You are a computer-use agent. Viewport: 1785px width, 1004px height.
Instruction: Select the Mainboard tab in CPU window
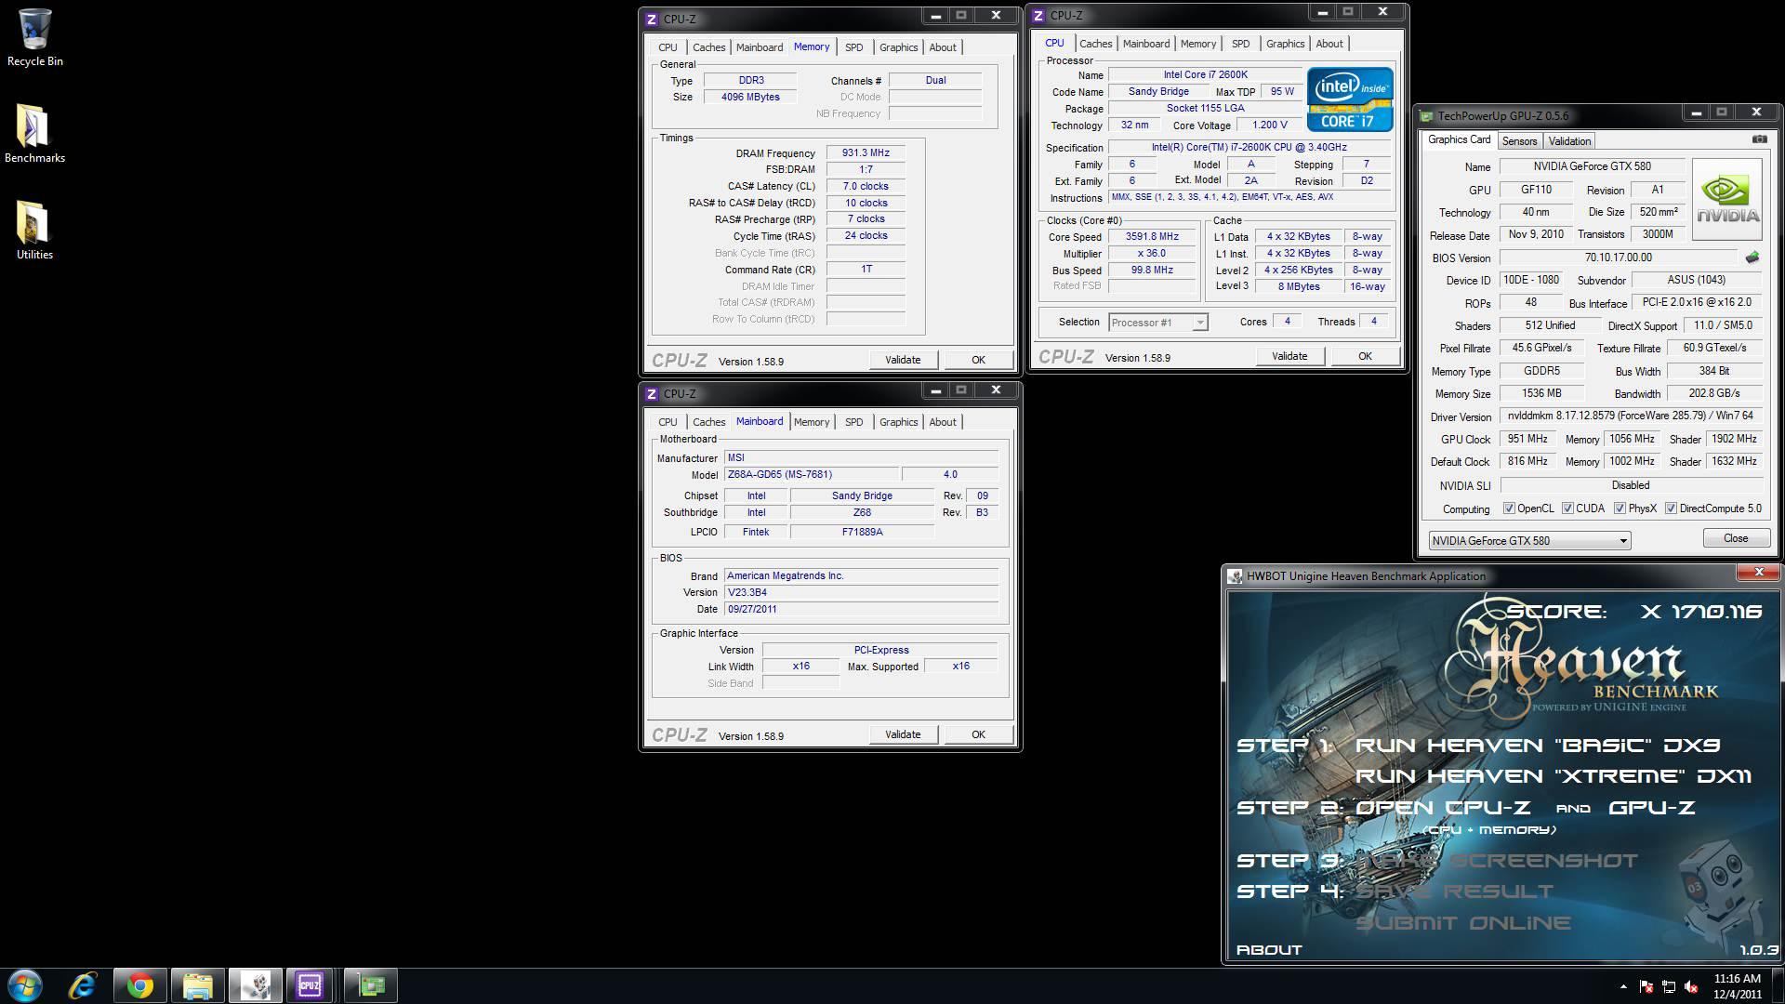[x=1145, y=44]
